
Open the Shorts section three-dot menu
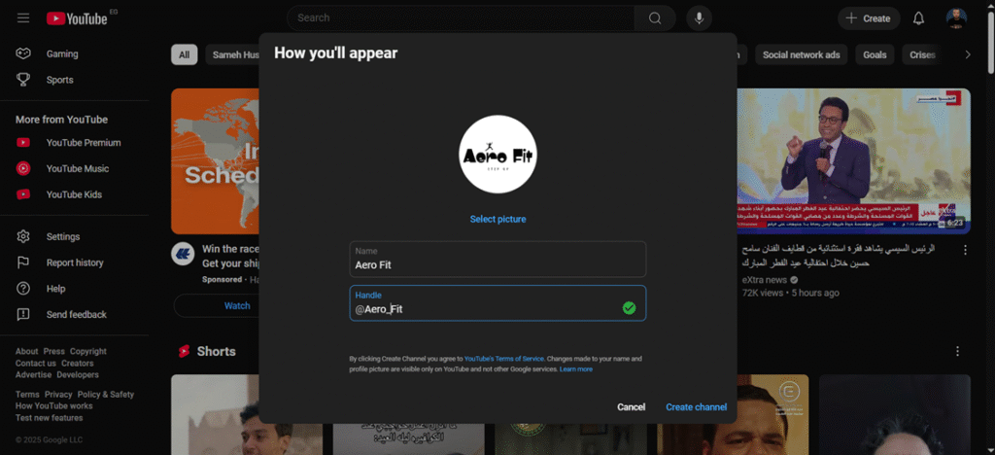(957, 352)
